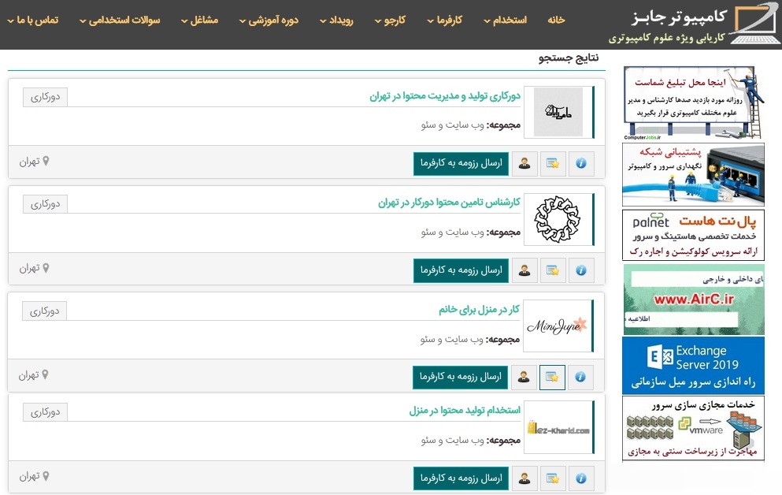Open circular calligraphy company logo thumbnail
Viewport: 782px width, 495px height.
coord(558,220)
